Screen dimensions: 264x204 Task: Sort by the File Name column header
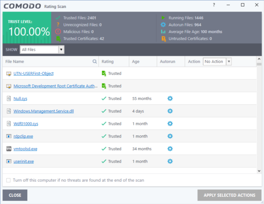pos(15,61)
